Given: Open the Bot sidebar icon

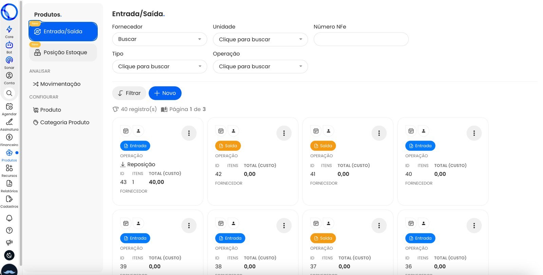Looking at the screenshot, I should pos(9,45).
